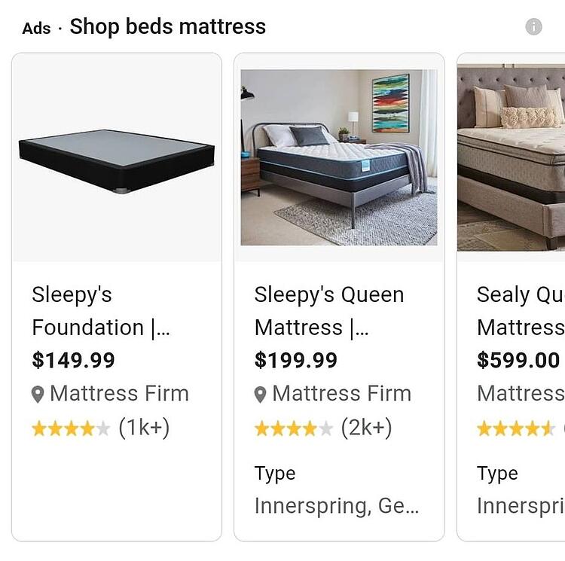This screenshot has height=561, width=565.
Task: Open Sealy Queen mattress photo
Action: [x=511, y=157]
